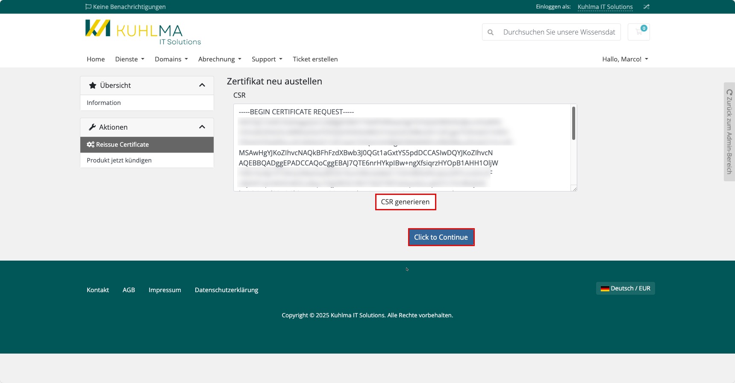The image size is (735, 383).
Task: Click the gears icon on Reissue Certificate
Action: tap(90, 145)
